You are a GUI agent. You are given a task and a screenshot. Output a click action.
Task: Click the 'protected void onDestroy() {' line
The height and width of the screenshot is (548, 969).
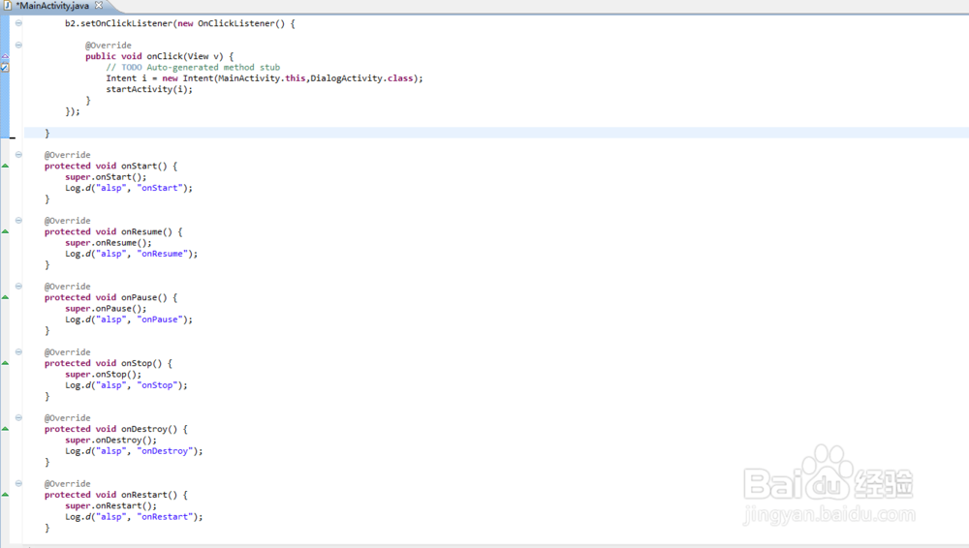pos(115,429)
